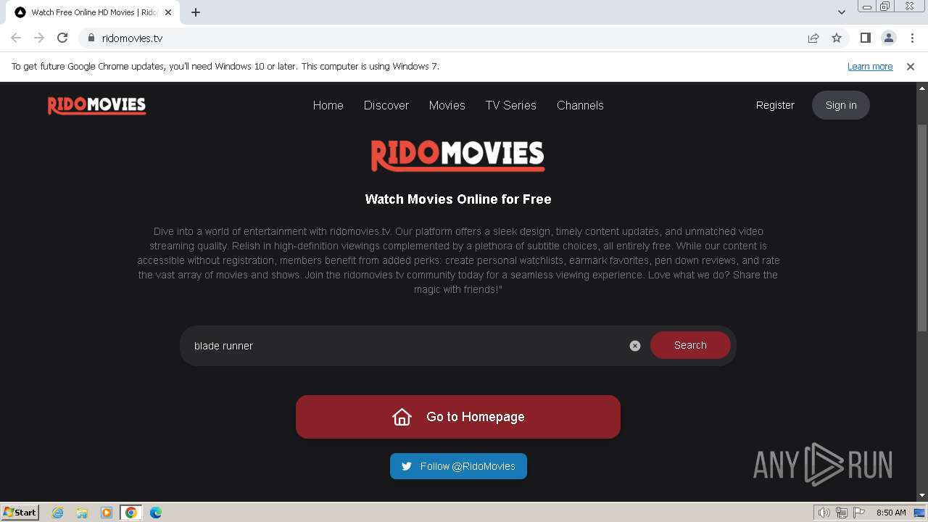Open the Windows Start menu

(x=20, y=513)
